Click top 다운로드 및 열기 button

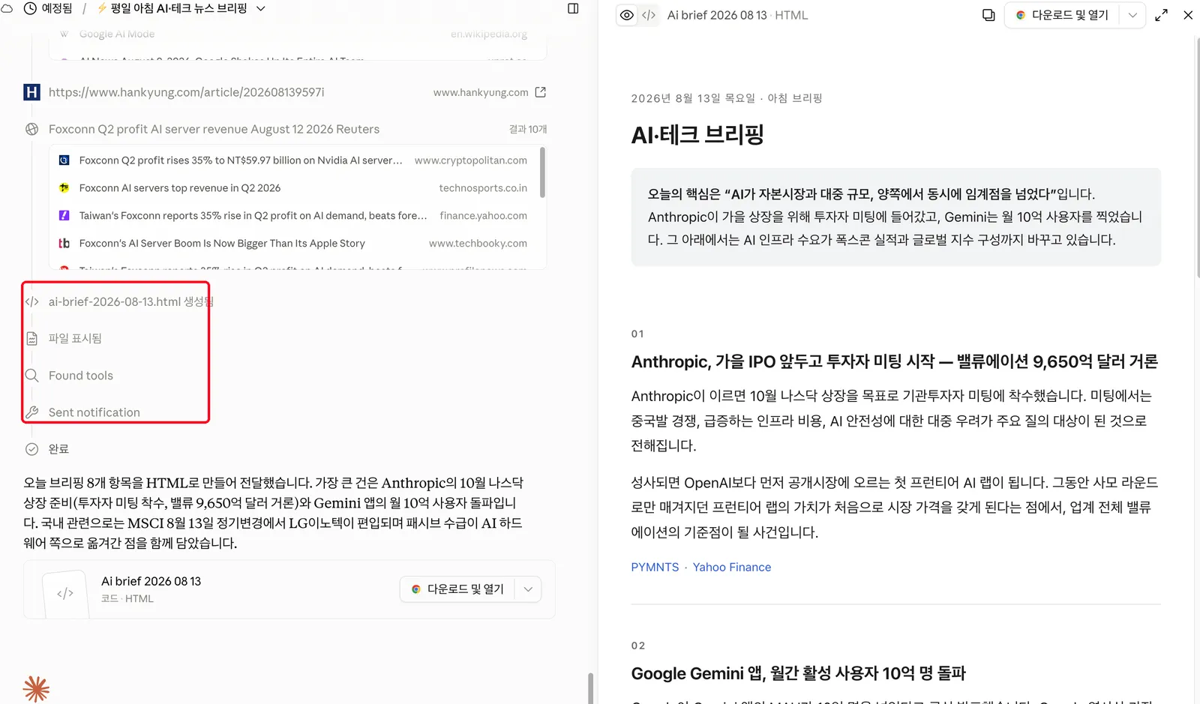1062,15
